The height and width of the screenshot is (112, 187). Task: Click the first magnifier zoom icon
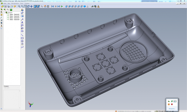pyautogui.click(x=19, y=6)
